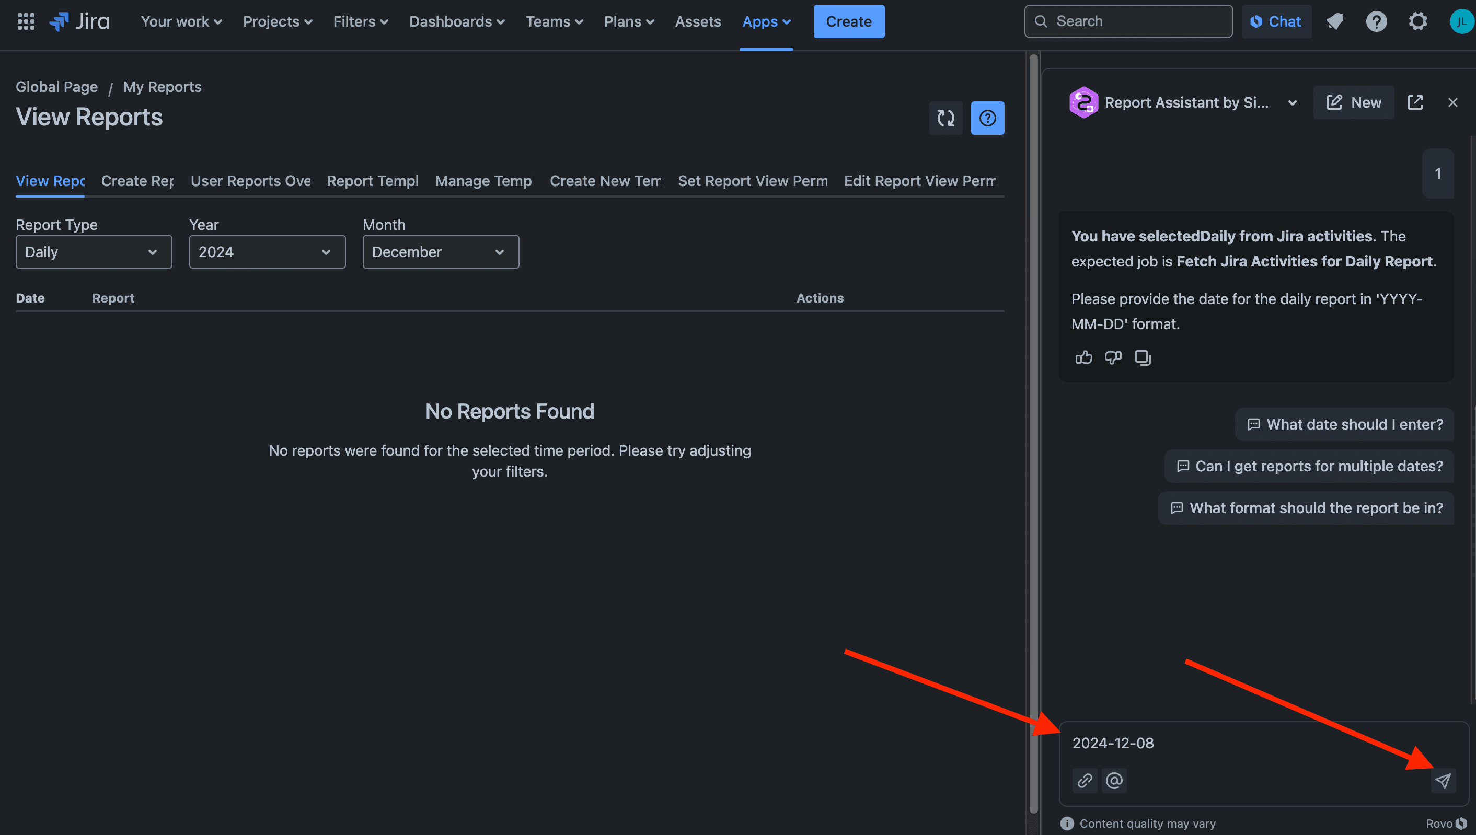This screenshot has width=1476, height=835.
Task: Open the Report Type dropdown showing Daily
Action: click(94, 252)
